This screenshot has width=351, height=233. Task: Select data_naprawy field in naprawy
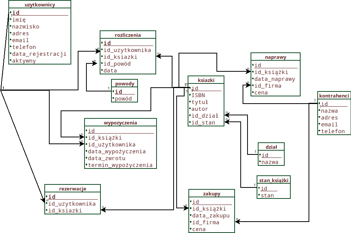pyautogui.click(x=275, y=79)
